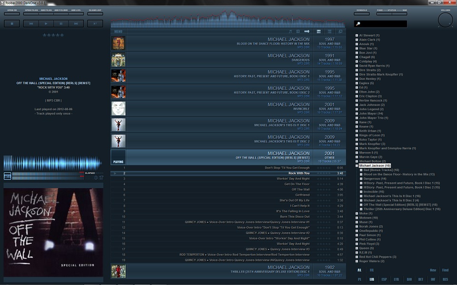The width and height of the screenshot is (457, 285).
Task: Toggle the Console button
Action: coord(362,13)
